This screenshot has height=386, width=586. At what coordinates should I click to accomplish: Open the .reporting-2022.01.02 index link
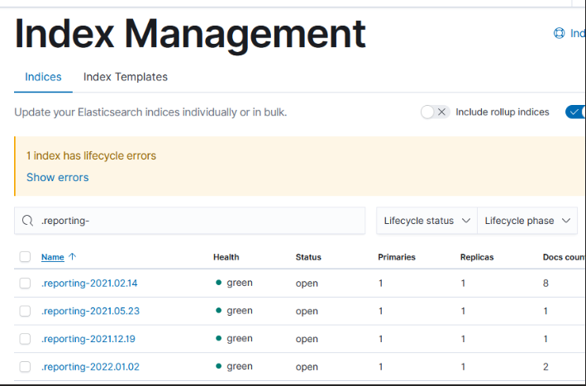click(x=90, y=366)
